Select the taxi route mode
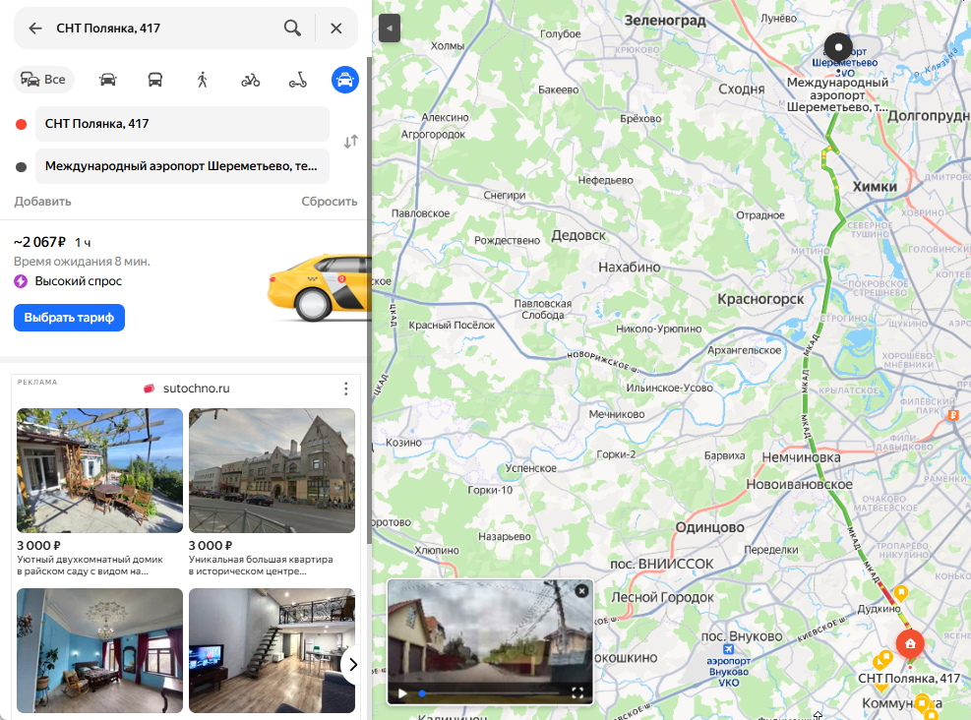Screen dimensions: 971x720 pyautogui.click(x=345, y=80)
